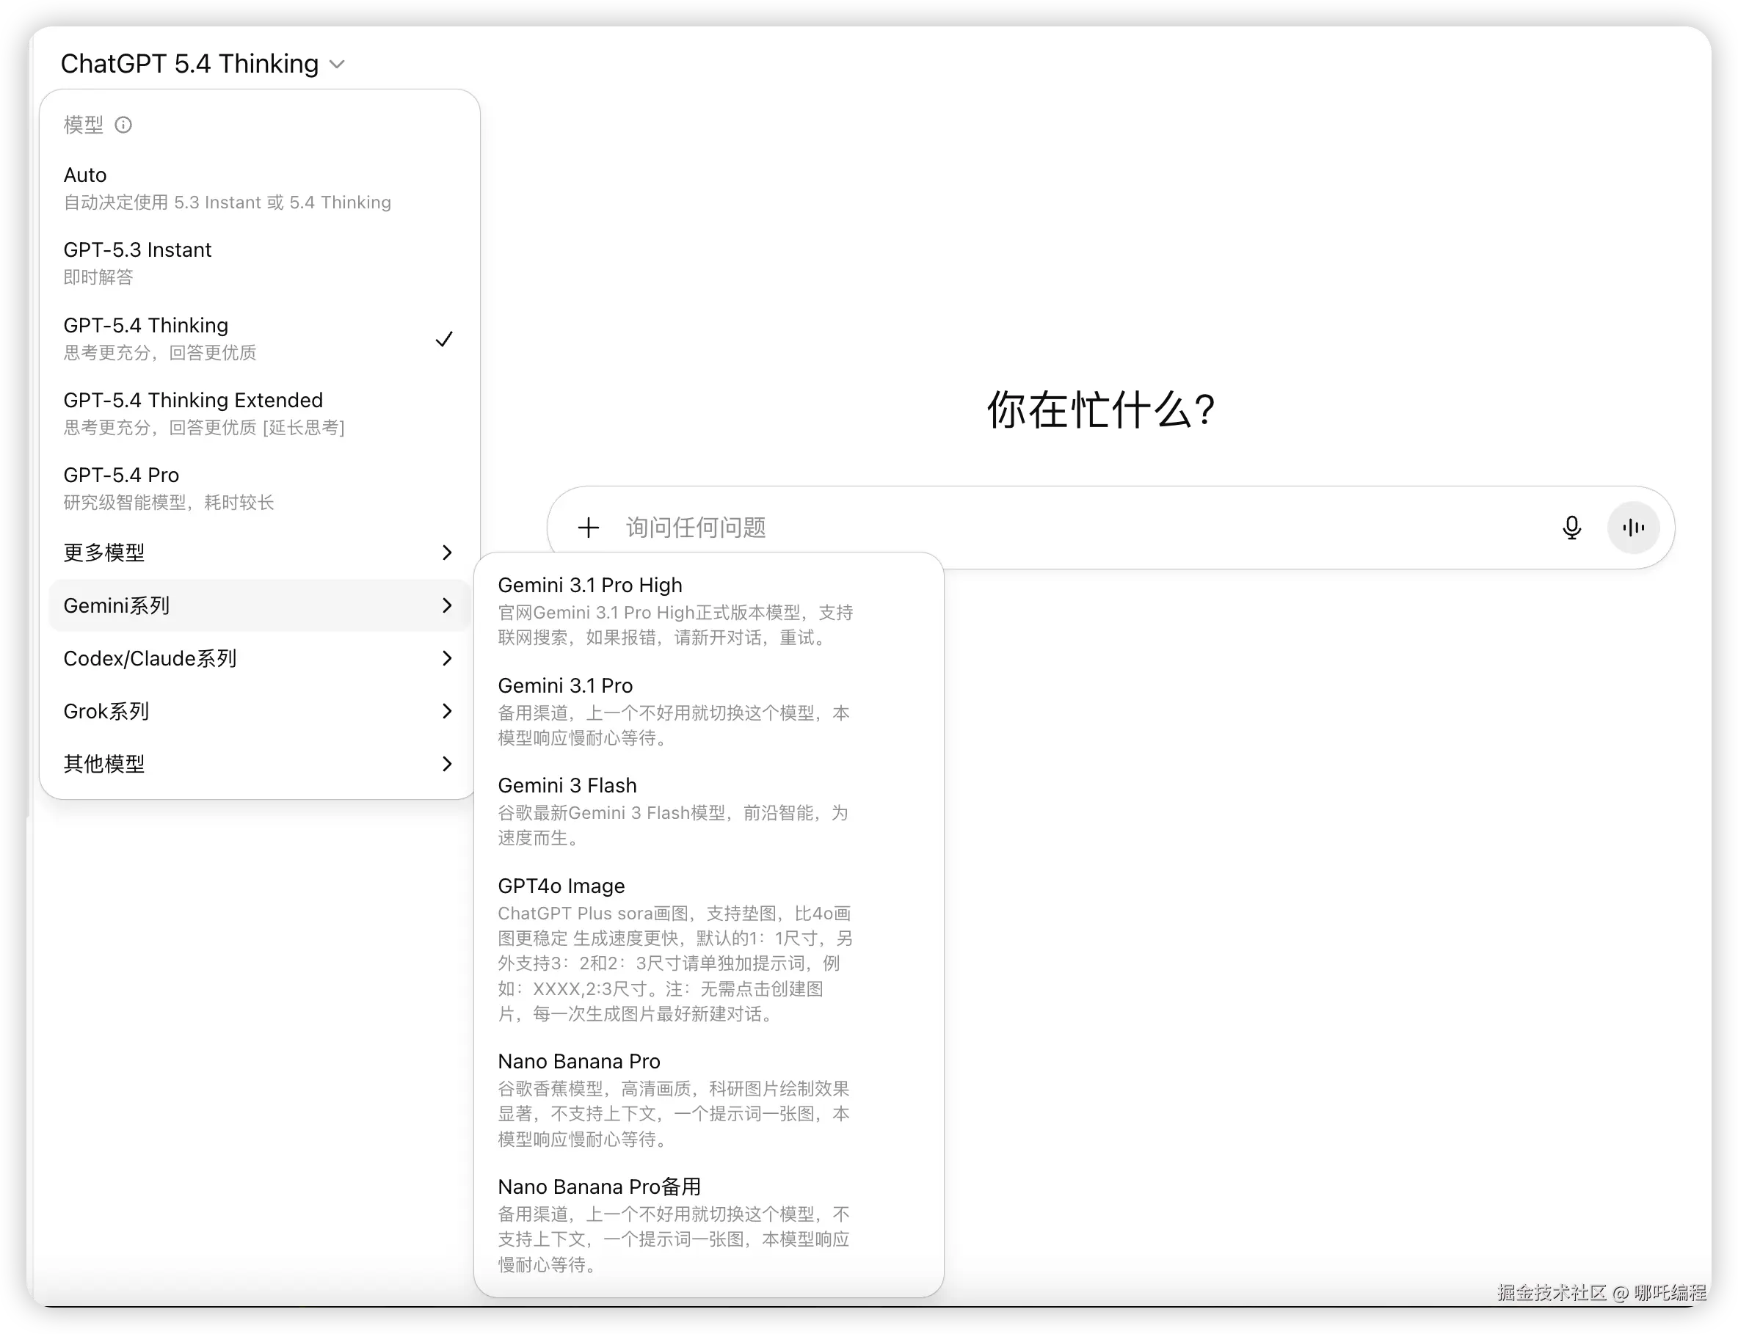Click the info icon next to 模型
Image resolution: width=1738 pixels, height=1334 pixels.
click(123, 125)
